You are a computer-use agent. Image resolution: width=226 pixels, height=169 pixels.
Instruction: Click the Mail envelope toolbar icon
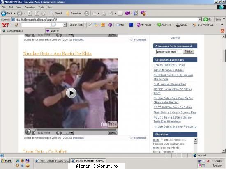[95, 14]
